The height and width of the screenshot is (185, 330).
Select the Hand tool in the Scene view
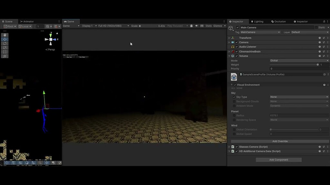[5, 35]
